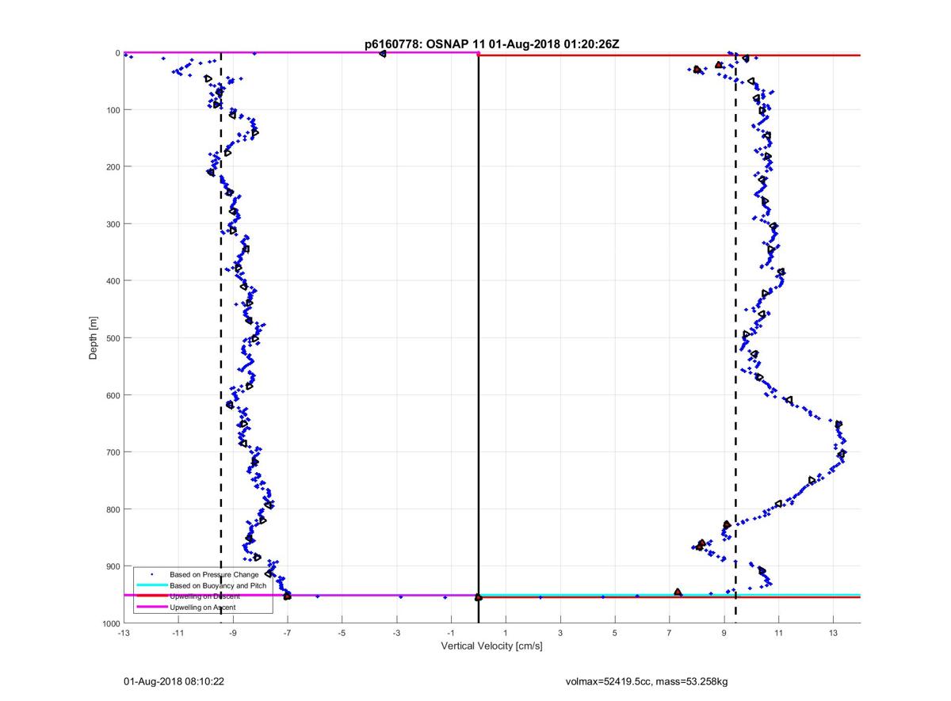Click the velocity axis tick label '-7'
This screenshot has width=951, height=701.
click(x=287, y=633)
